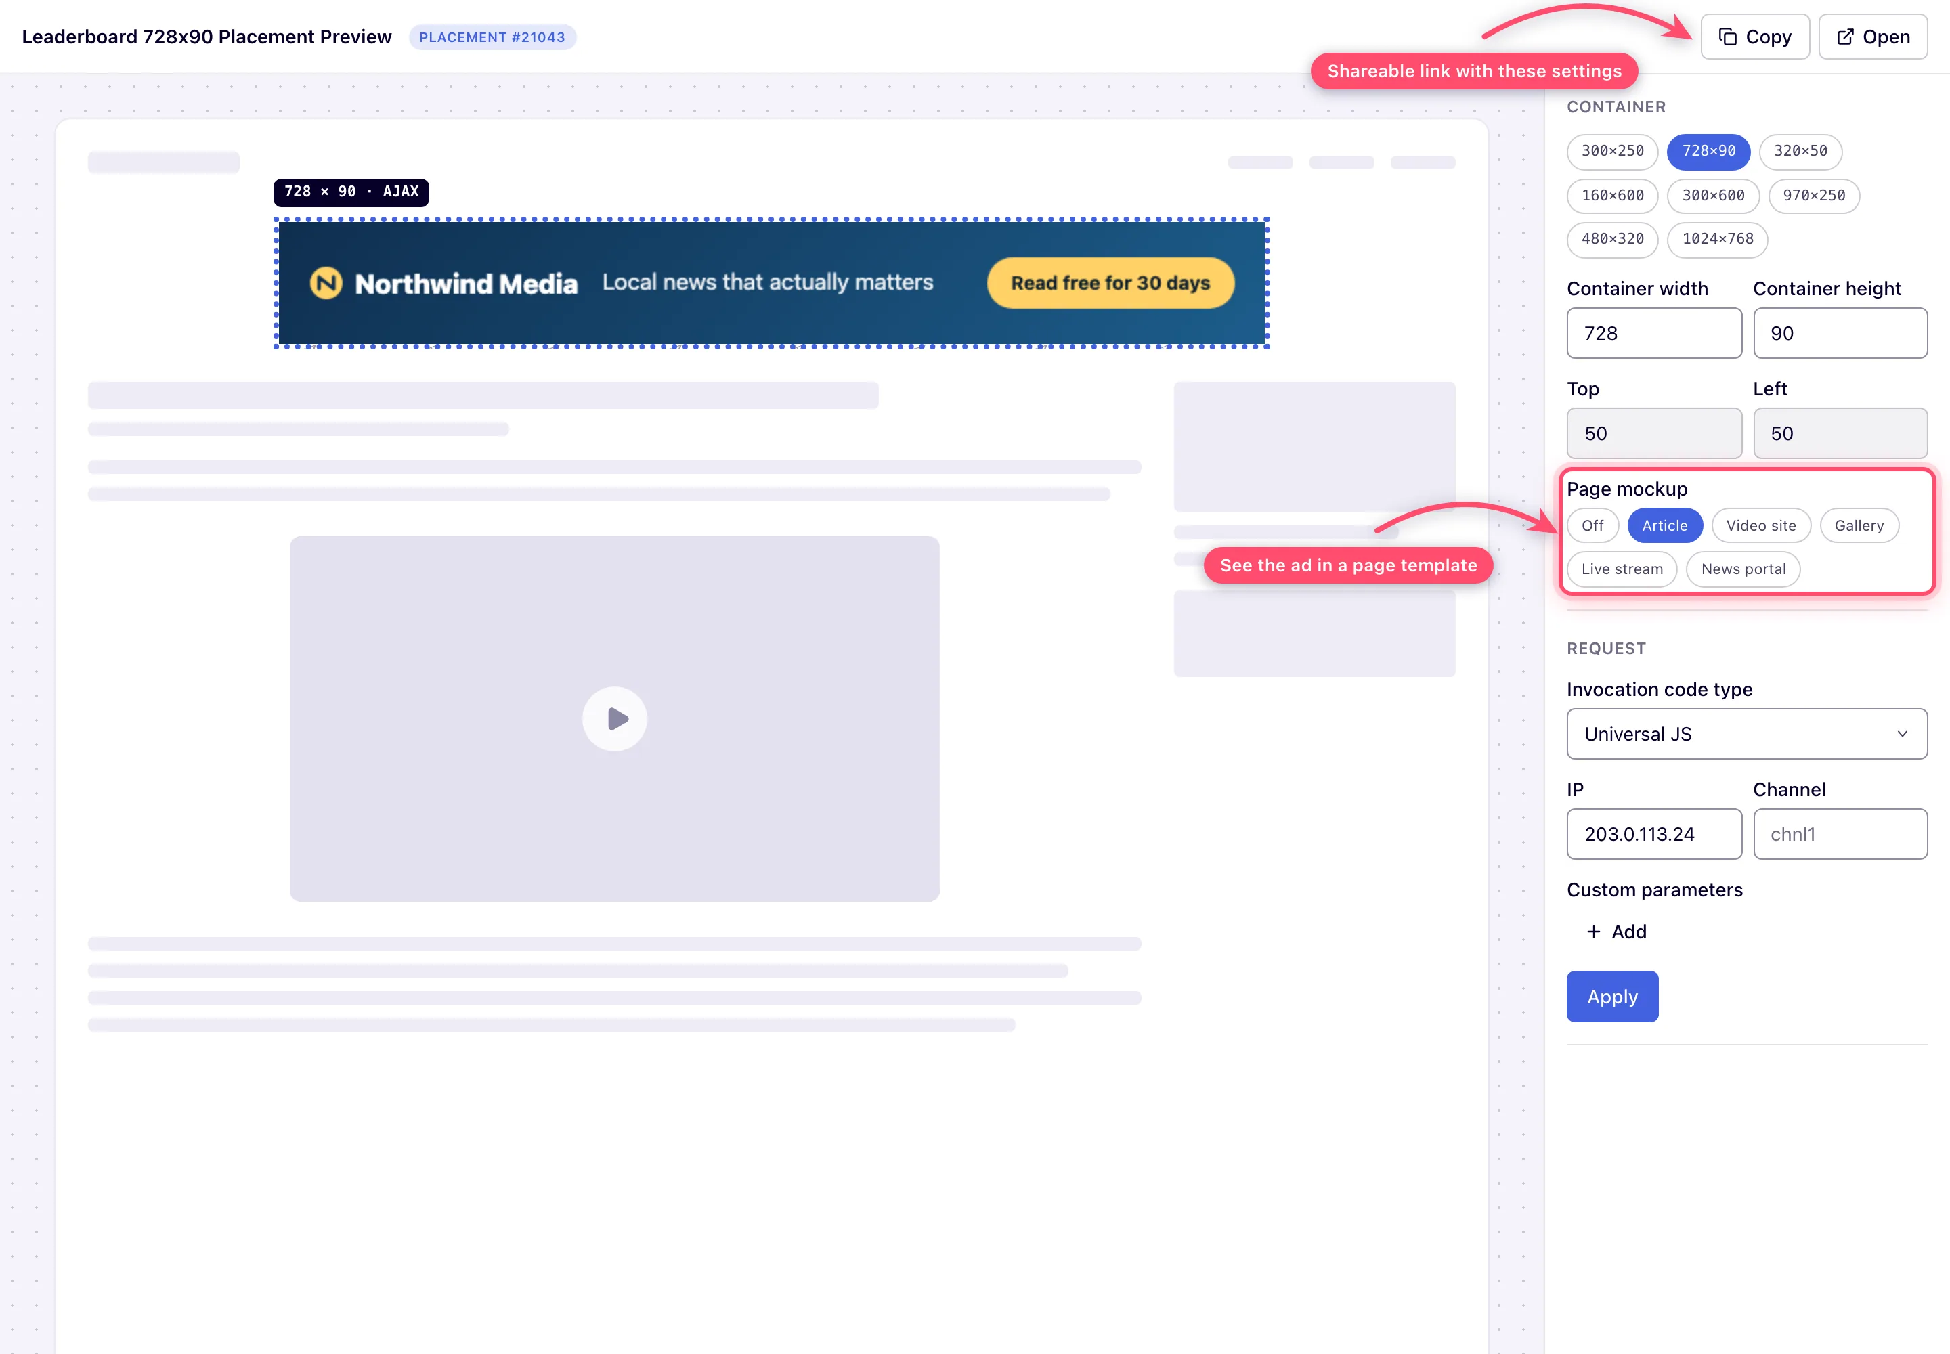This screenshot has height=1354, width=1950.
Task: Switch page mockup to Video site
Action: coord(1761,525)
